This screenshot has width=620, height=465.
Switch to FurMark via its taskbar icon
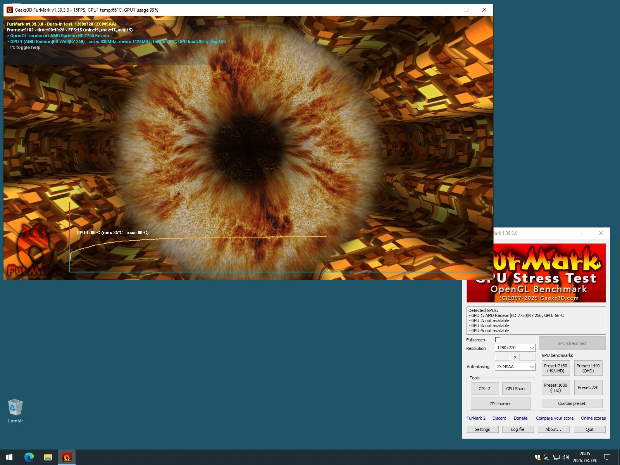pyautogui.click(x=67, y=457)
